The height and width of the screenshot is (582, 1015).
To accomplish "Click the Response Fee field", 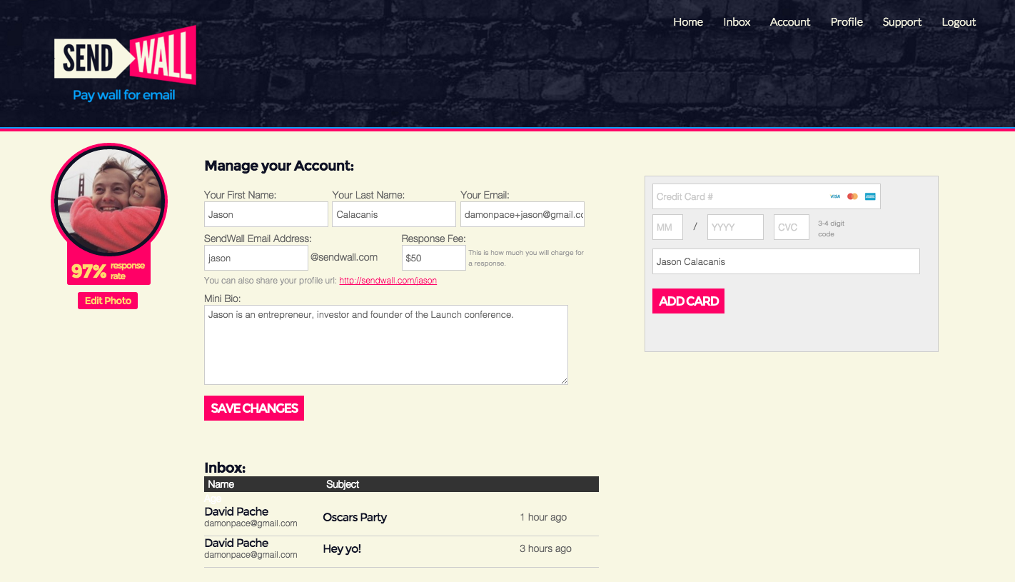I will pos(434,258).
